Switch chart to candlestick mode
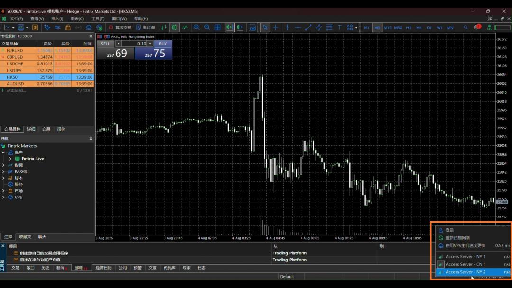The height and width of the screenshot is (288, 512). point(174,28)
